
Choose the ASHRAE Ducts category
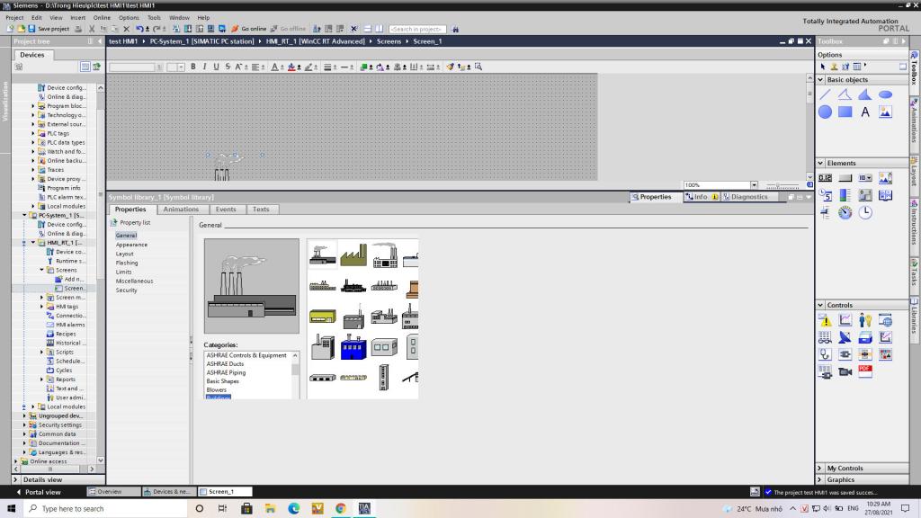pyautogui.click(x=225, y=364)
